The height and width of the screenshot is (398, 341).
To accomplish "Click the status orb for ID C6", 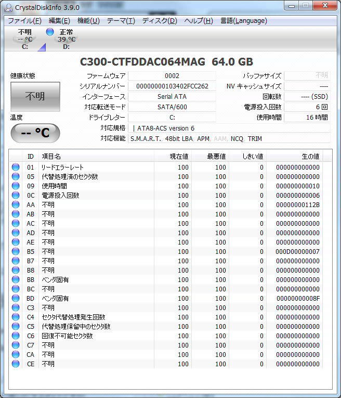I will pos(16,336).
